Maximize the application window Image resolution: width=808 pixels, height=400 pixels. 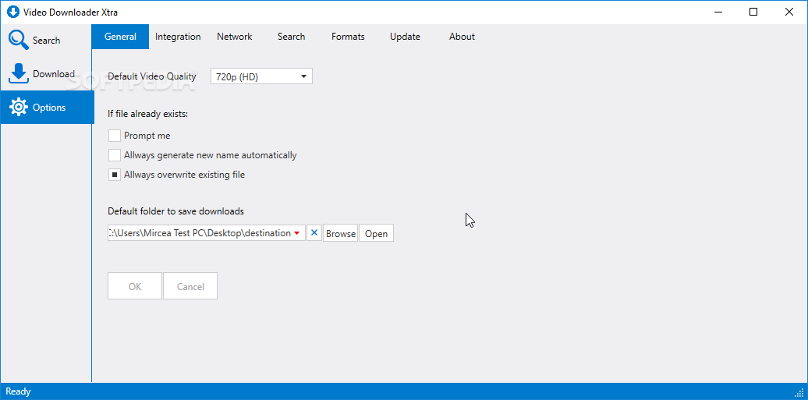(753, 12)
